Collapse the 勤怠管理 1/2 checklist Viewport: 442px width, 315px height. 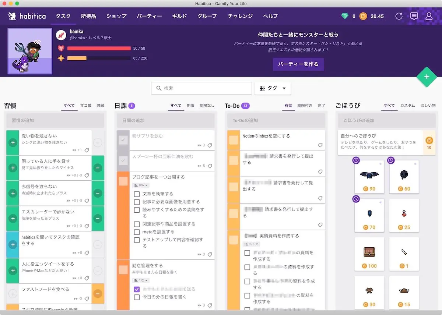point(141,280)
